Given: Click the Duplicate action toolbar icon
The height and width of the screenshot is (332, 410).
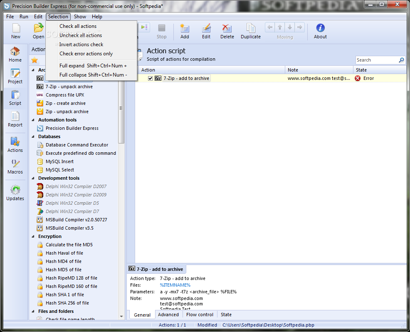Looking at the screenshot, I should (x=250, y=28).
